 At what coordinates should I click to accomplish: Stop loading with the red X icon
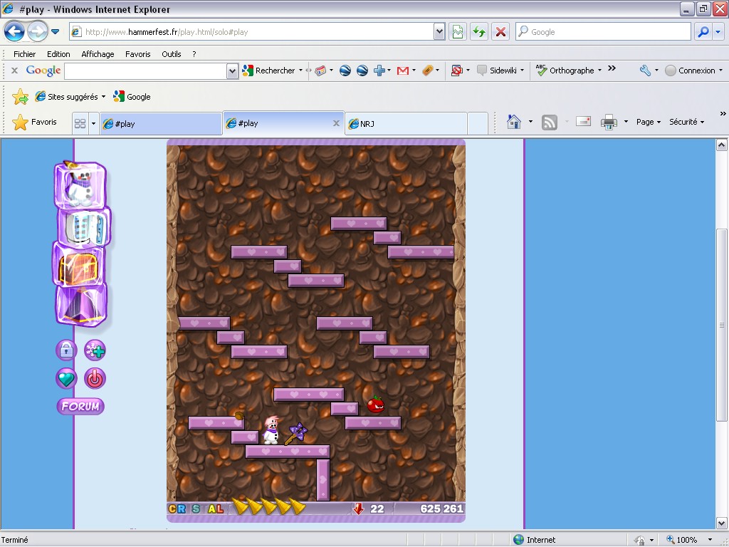pyautogui.click(x=500, y=31)
